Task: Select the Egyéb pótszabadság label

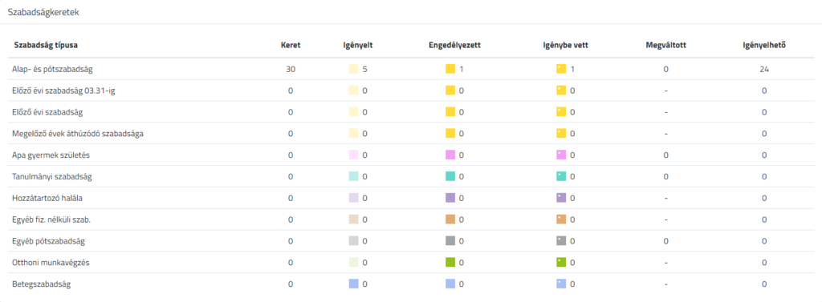Action: [x=48, y=241]
